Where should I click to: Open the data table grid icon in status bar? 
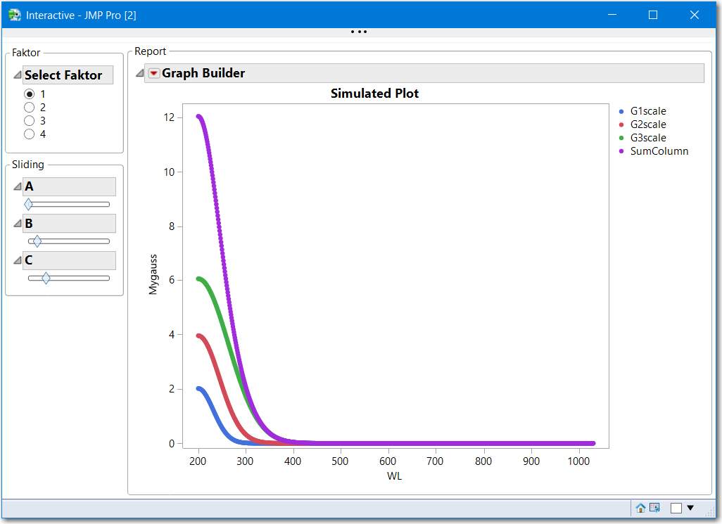coord(654,507)
